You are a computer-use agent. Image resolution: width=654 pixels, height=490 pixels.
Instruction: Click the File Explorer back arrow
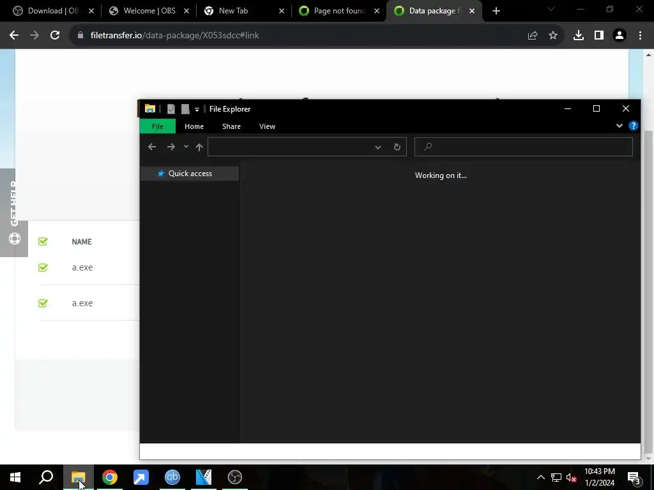152,147
